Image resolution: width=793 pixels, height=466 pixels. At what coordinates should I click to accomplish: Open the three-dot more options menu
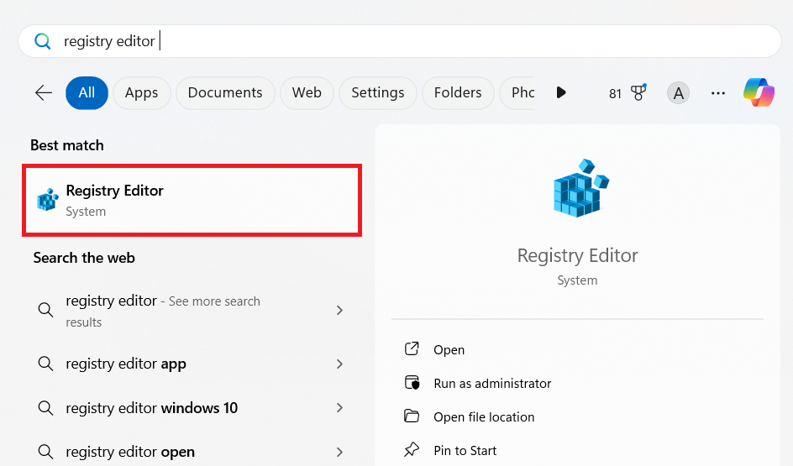tap(718, 93)
